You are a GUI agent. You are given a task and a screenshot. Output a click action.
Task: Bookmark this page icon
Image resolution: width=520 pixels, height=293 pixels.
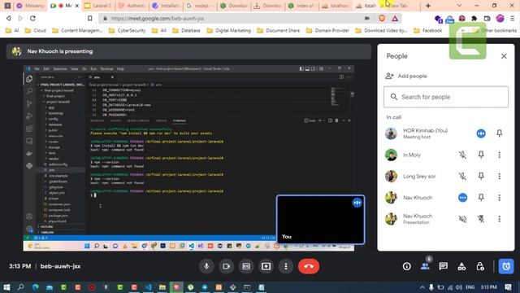tap(89, 18)
